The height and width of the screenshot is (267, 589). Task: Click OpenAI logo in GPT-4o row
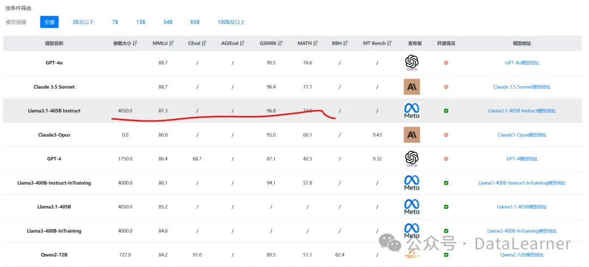(x=412, y=63)
